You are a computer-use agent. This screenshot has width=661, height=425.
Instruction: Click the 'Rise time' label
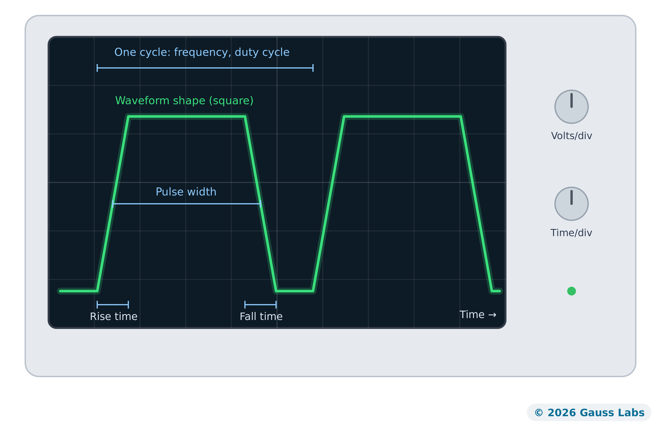pyautogui.click(x=114, y=316)
